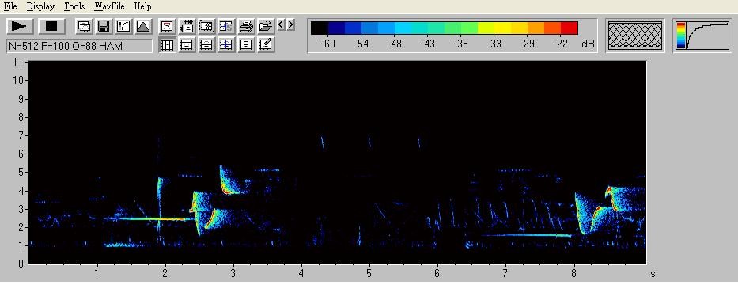Click the open folder icon
Image resolution: width=738 pixels, height=304 pixels.
coord(266,26)
